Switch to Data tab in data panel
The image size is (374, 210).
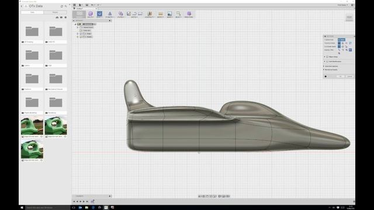(x=32, y=12)
